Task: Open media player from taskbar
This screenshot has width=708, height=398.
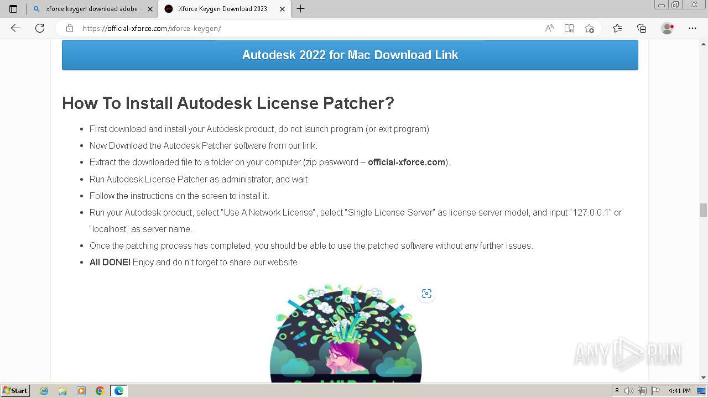Action: tap(81, 391)
